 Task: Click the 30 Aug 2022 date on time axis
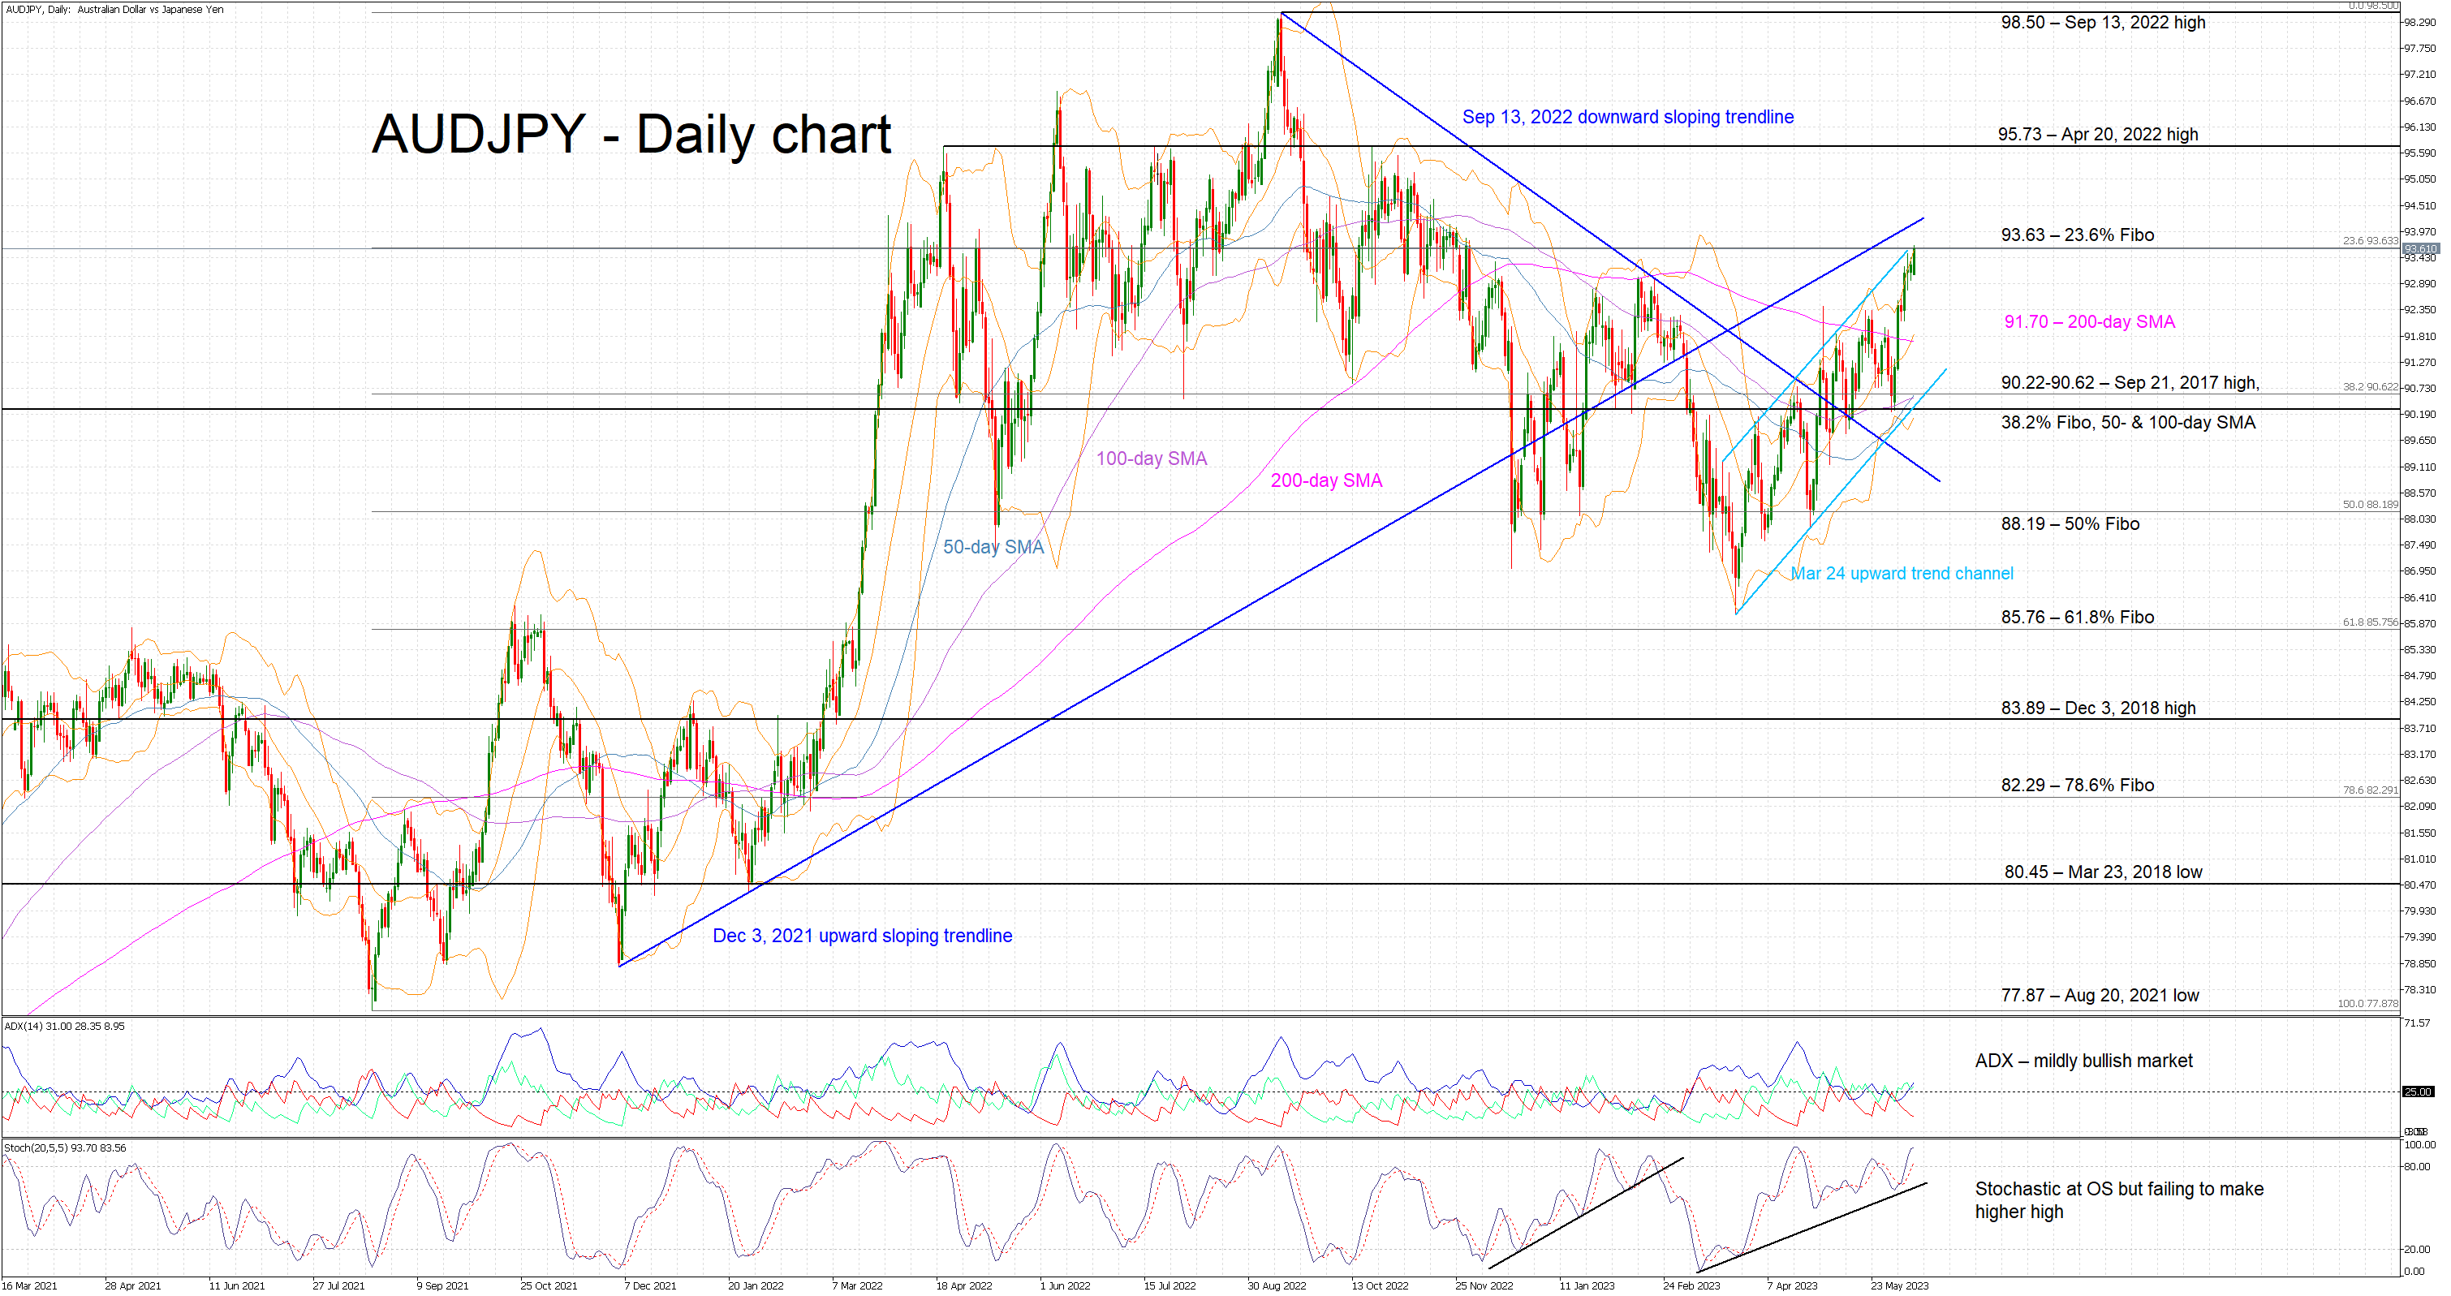(x=1276, y=1285)
